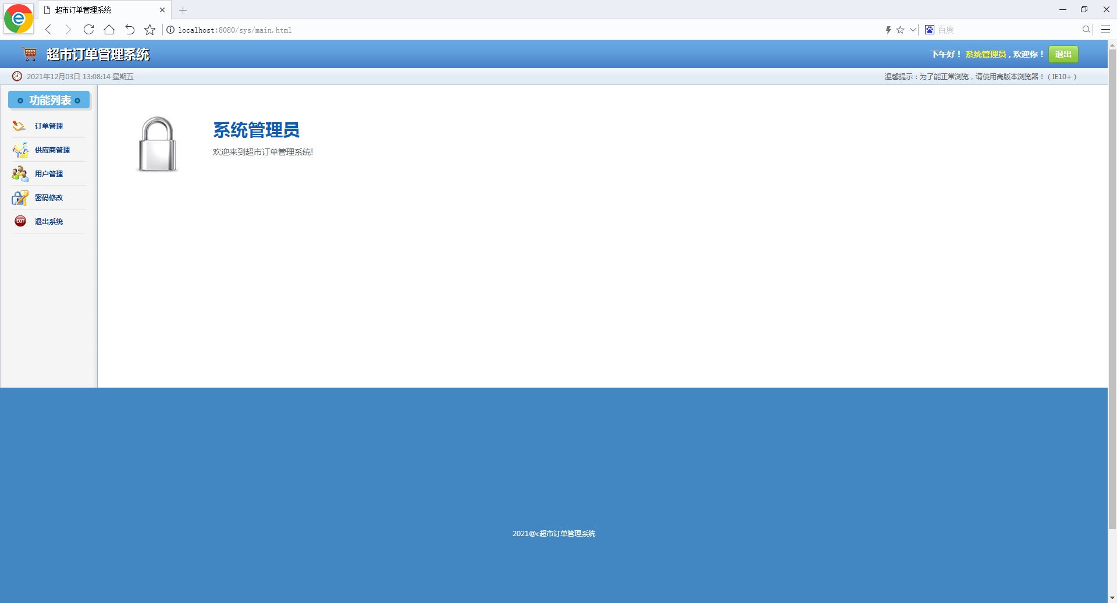Click the clock icon beside the date
This screenshot has width=1117, height=603.
[x=17, y=76]
